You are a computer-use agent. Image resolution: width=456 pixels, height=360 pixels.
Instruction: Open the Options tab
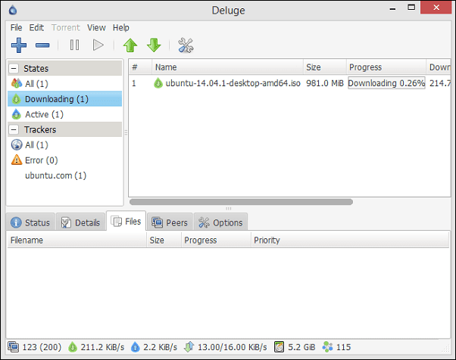pyautogui.click(x=220, y=222)
